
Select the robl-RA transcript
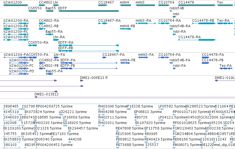(x=179, y=31)
